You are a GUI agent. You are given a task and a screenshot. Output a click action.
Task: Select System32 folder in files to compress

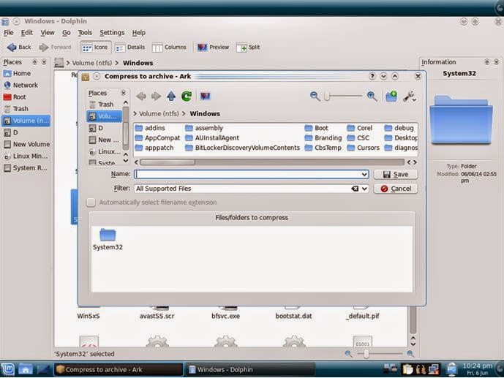coord(108,239)
